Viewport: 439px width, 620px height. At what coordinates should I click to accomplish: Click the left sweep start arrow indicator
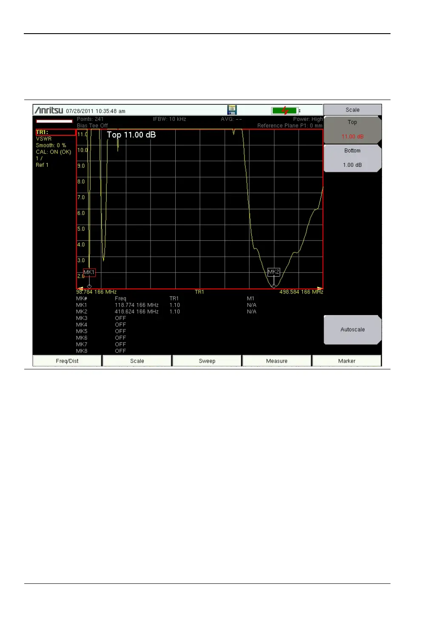(80, 288)
